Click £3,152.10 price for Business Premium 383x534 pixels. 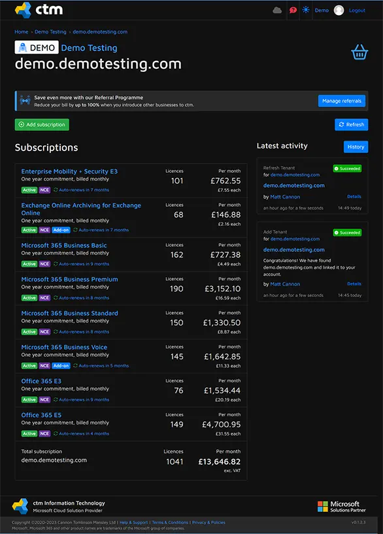222,289
